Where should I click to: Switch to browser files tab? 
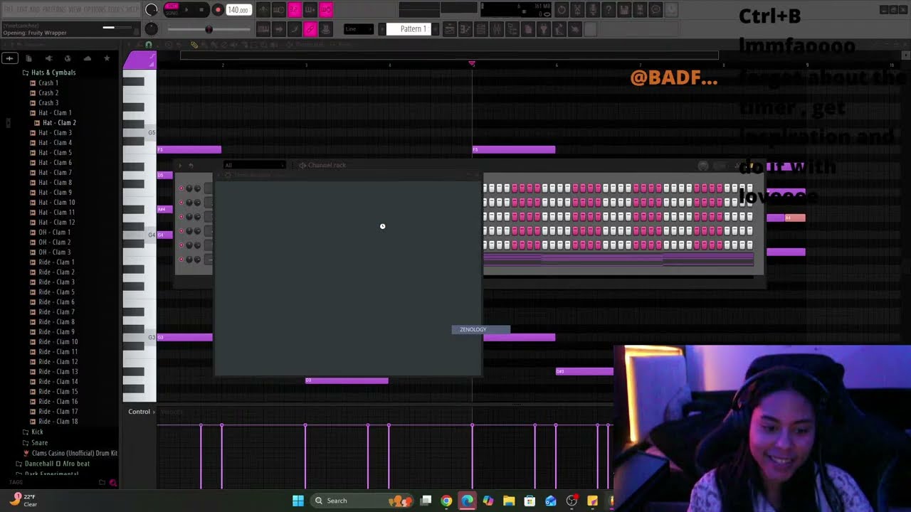coord(28,58)
